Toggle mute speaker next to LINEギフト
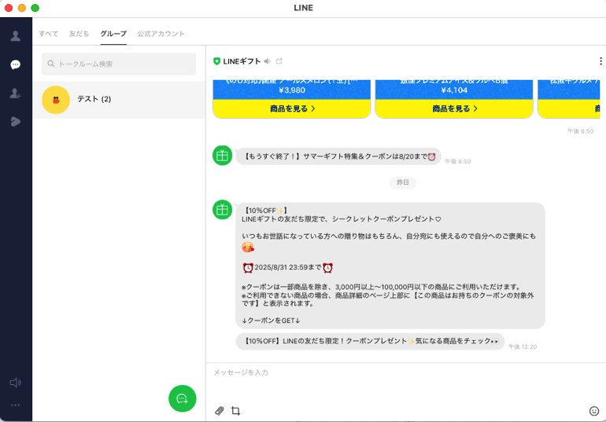 coord(268,61)
